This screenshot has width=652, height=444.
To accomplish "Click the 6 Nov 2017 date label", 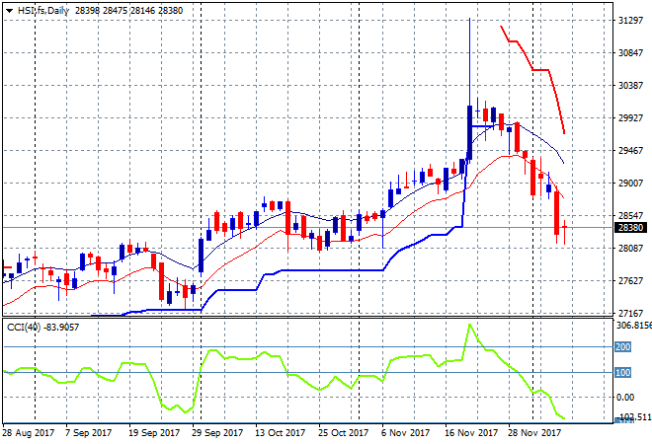I will (405, 433).
